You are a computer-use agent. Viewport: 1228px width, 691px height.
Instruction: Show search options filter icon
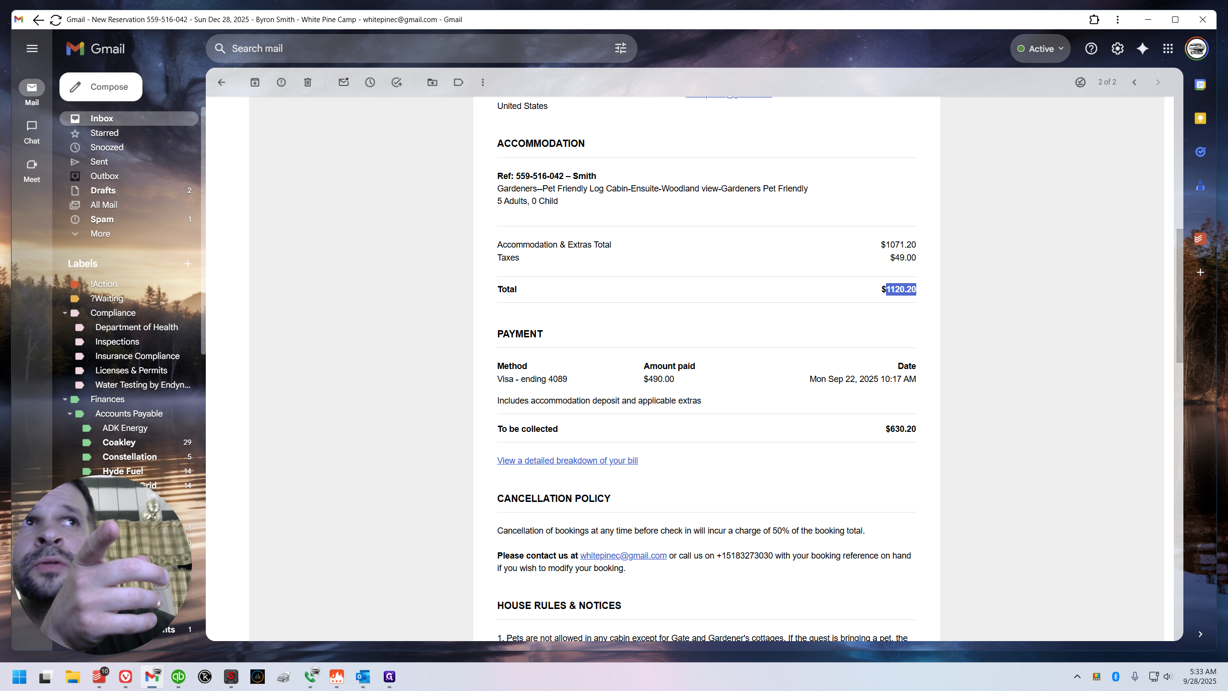pyautogui.click(x=621, y=48)
